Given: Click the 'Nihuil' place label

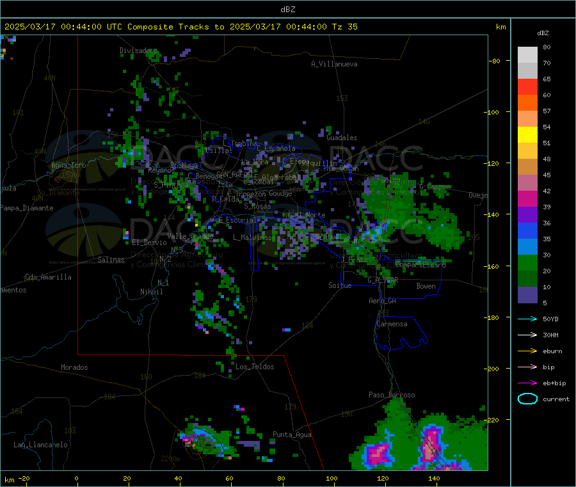Looking at the screenshot, I should pyautogui.click(x=152, y=292).
